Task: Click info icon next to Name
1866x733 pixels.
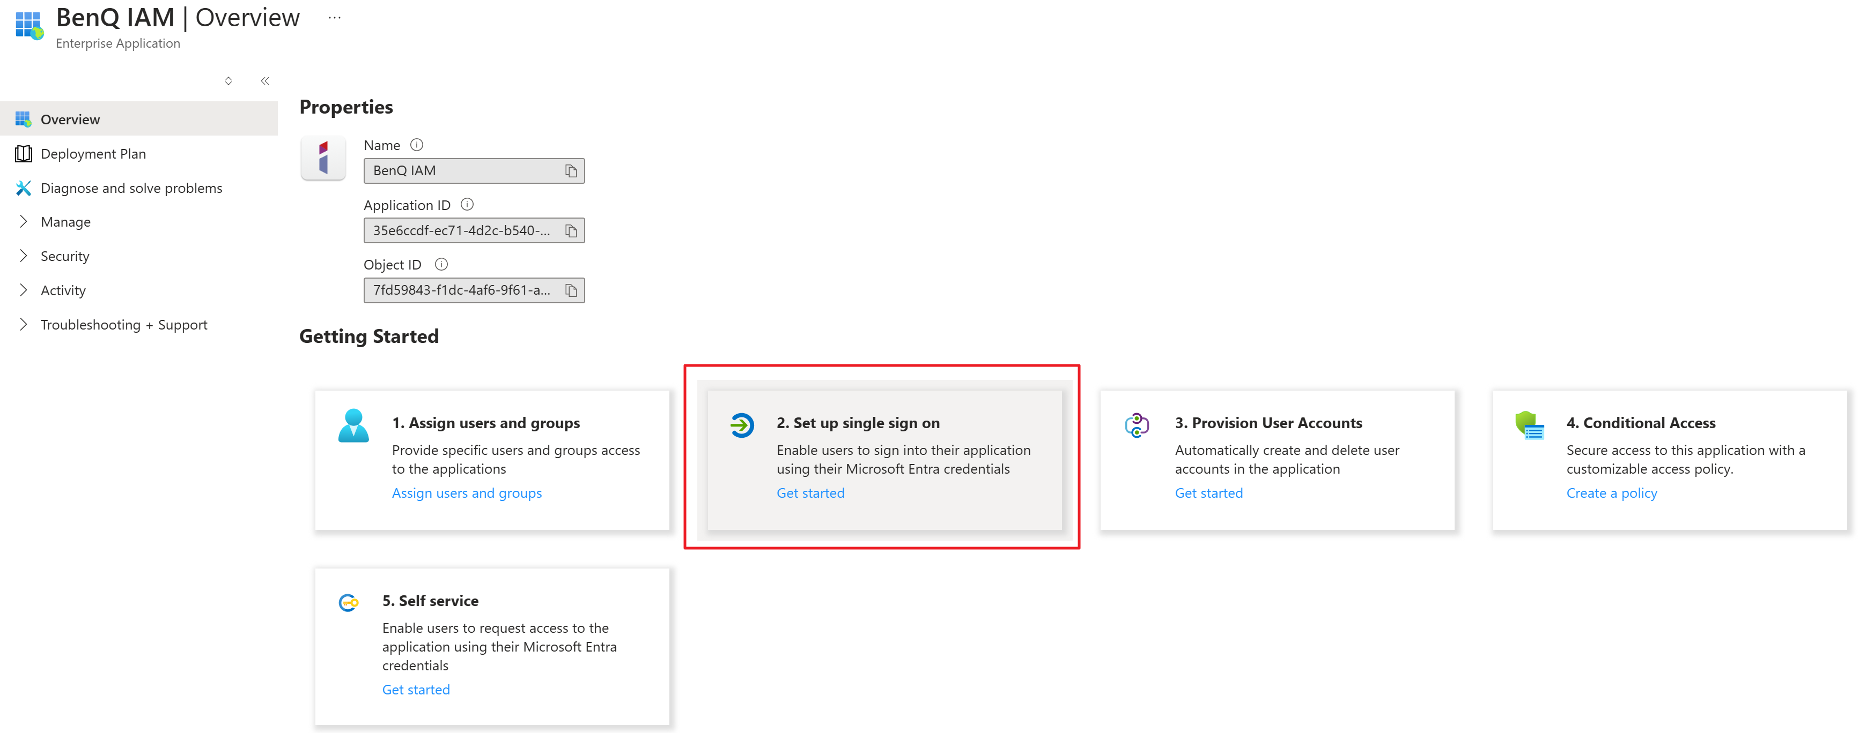Action: [x=417, y=145]
